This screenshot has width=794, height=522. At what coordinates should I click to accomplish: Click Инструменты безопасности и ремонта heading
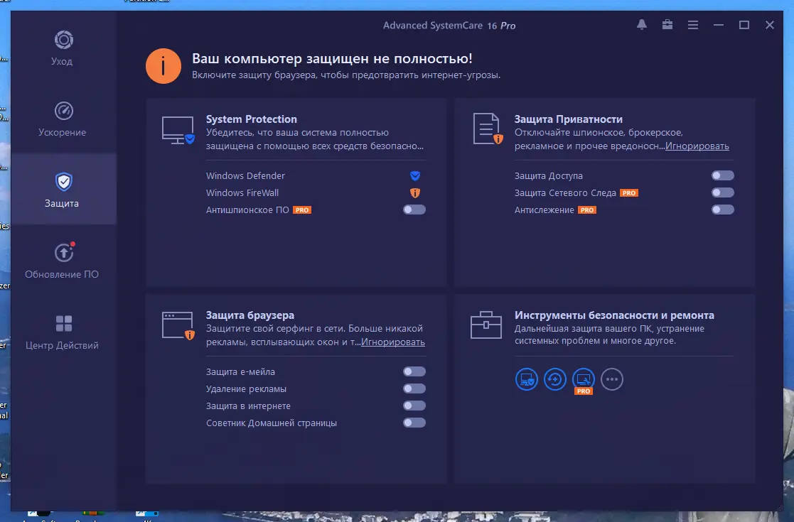click(614, 315)
